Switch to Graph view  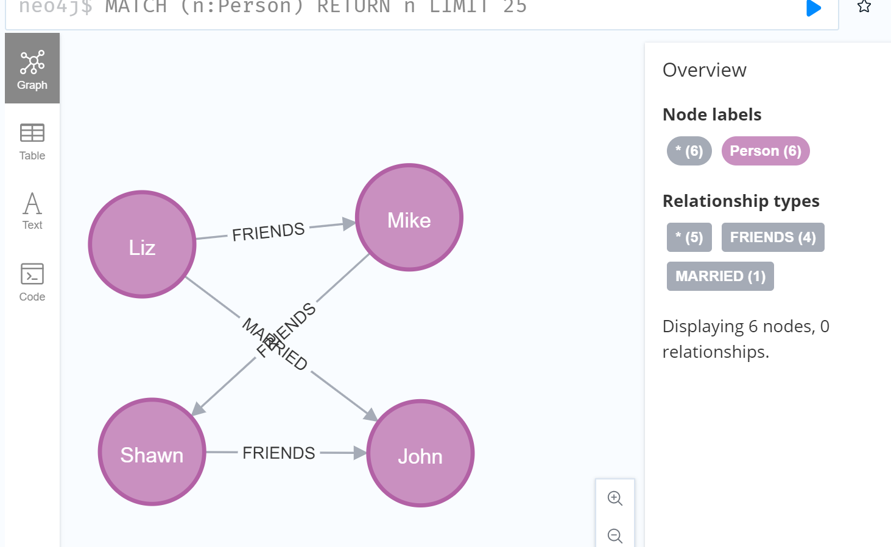click(32, 69)
